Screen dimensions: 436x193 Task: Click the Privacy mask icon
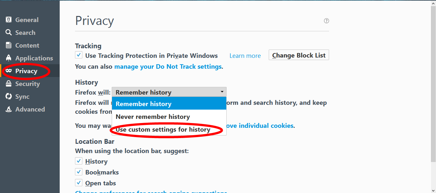pyautogui.click(x=9, y=71)
